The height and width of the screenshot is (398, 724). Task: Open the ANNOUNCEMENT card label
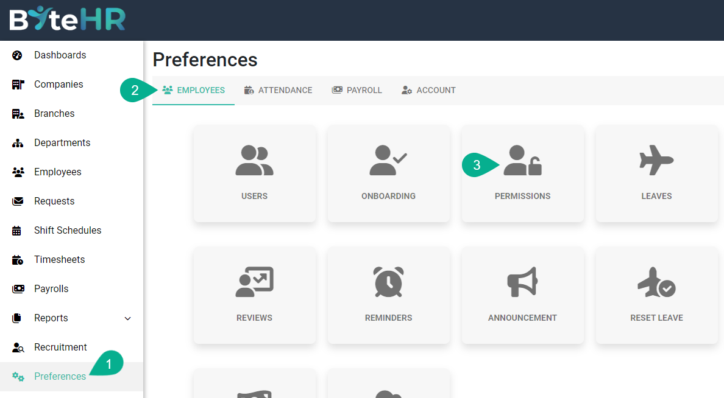[522, 318]
